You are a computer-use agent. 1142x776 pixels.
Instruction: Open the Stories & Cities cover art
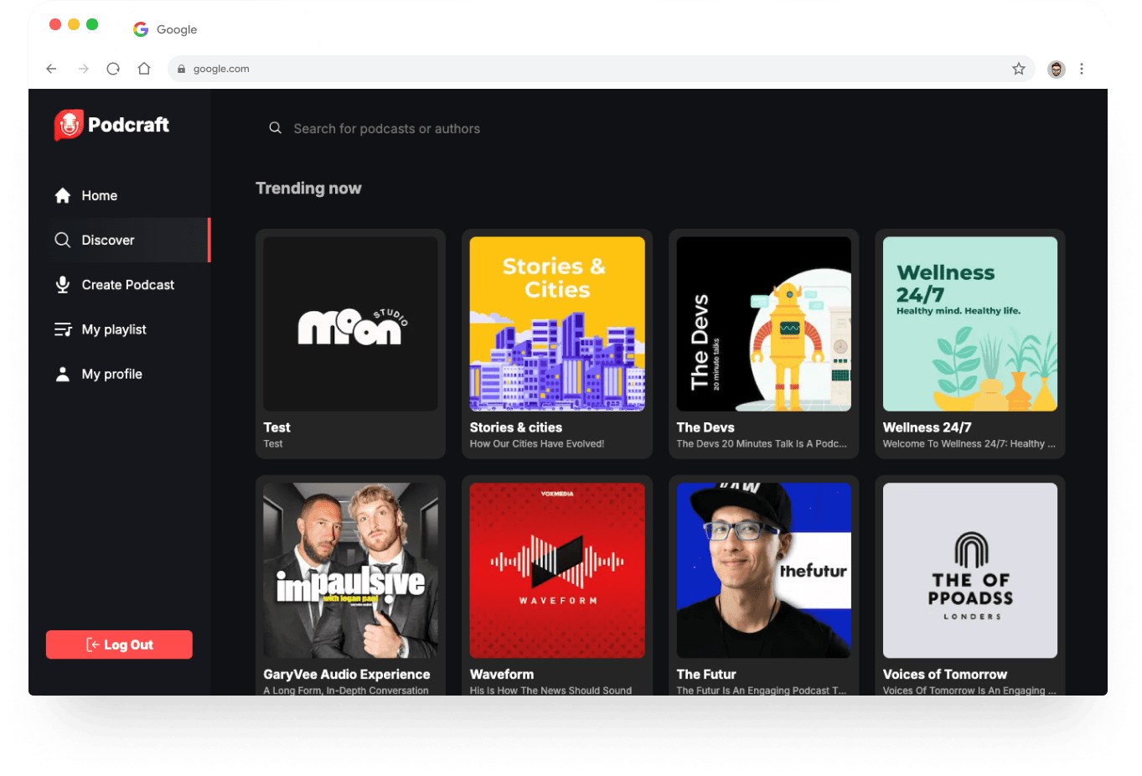[557, 323]
